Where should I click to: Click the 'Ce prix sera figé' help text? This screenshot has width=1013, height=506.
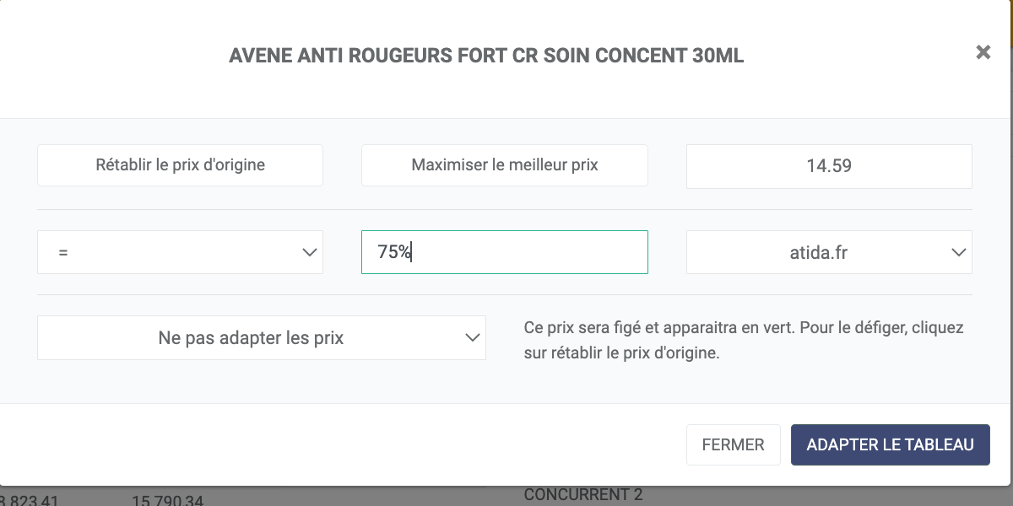click(743, 340)
